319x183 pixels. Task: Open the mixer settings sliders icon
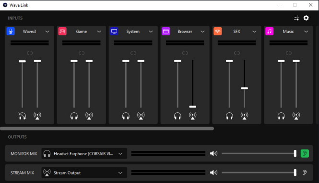(x=296, y=18)
